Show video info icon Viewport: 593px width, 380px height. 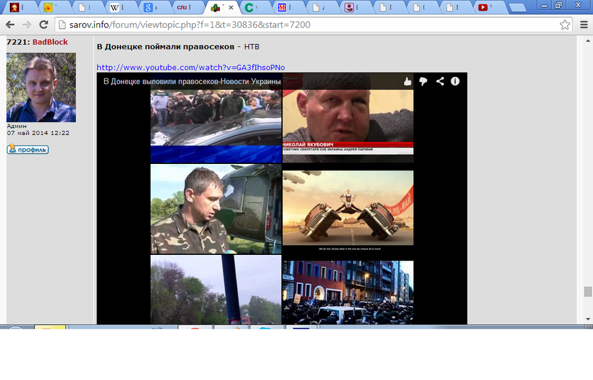[455, 82]
